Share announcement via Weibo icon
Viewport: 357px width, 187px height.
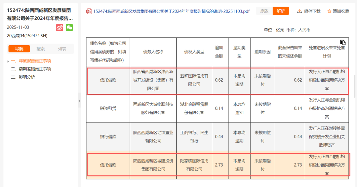click(59, 27)
